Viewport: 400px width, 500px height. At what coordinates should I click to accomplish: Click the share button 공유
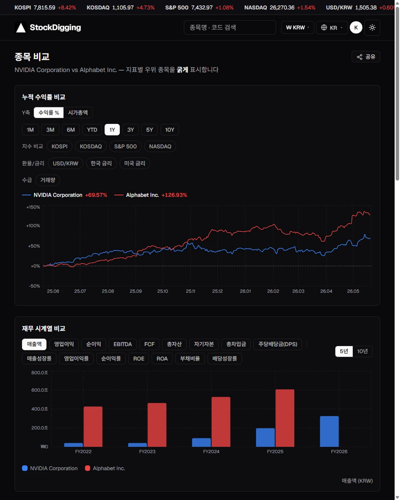pos(366,57)
